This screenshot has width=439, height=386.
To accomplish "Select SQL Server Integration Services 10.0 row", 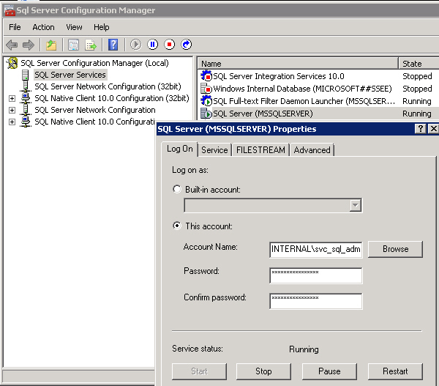I will [x=278, y=76].
